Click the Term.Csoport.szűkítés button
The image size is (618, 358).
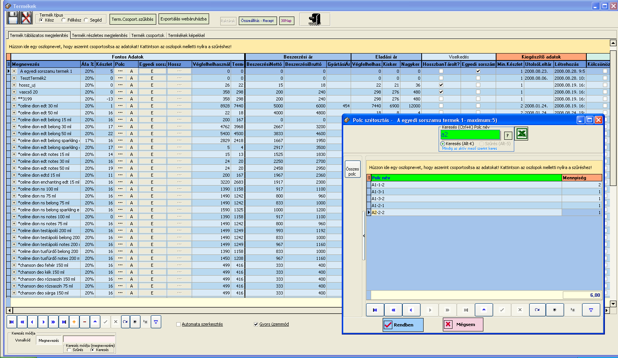(133, 19)
